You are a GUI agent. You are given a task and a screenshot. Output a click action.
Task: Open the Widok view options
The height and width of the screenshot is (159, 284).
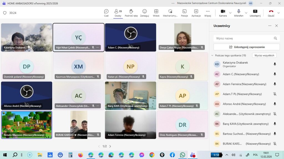pos(156,13)
